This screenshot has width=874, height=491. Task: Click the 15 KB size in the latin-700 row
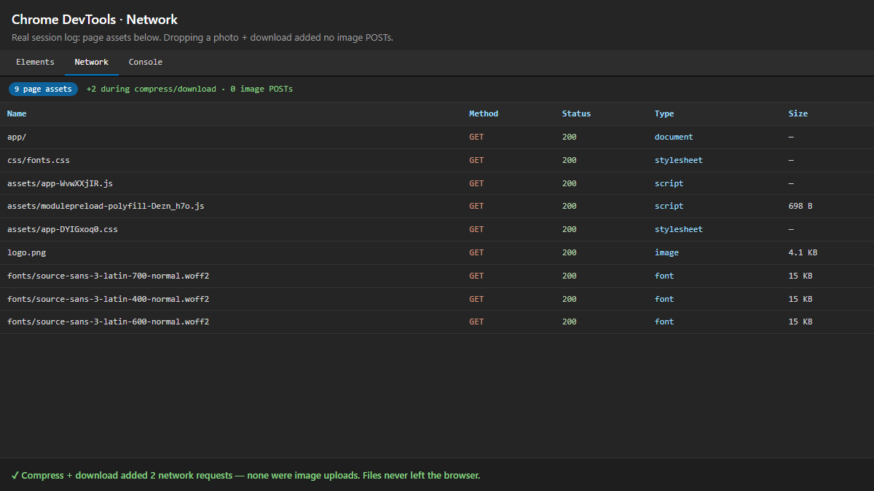tap(800, 276)
